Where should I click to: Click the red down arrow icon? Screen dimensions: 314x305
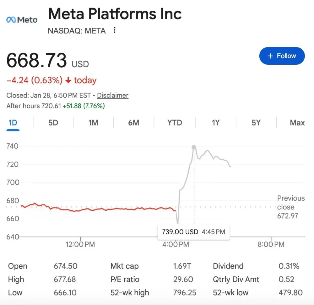coord(68,80)
